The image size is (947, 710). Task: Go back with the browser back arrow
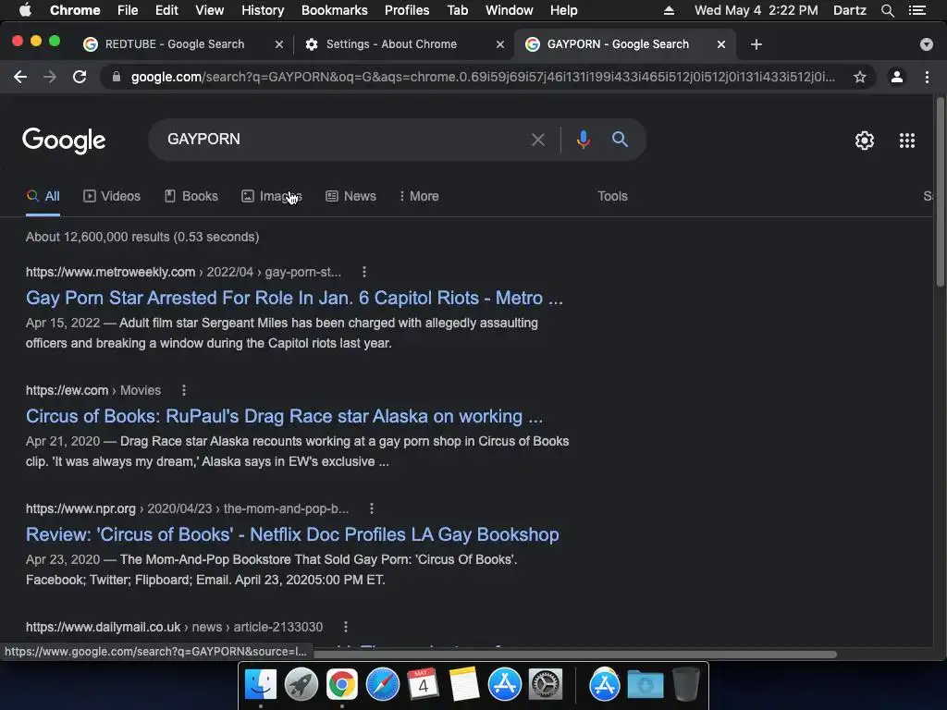(20, 77)
